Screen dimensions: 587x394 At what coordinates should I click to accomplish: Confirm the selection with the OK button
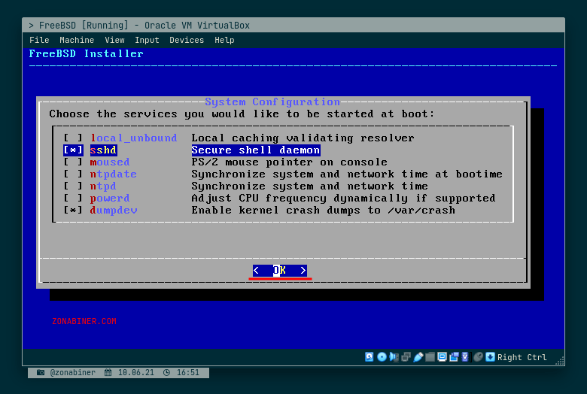[280, 270]
